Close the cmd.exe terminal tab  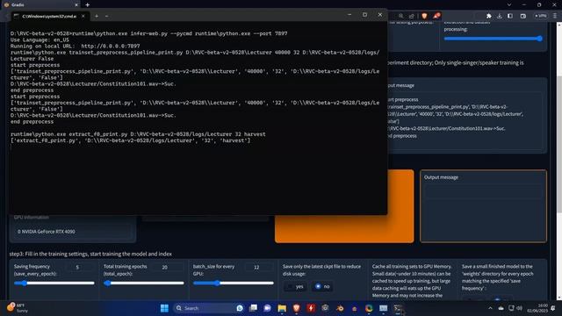click(83, 16)
